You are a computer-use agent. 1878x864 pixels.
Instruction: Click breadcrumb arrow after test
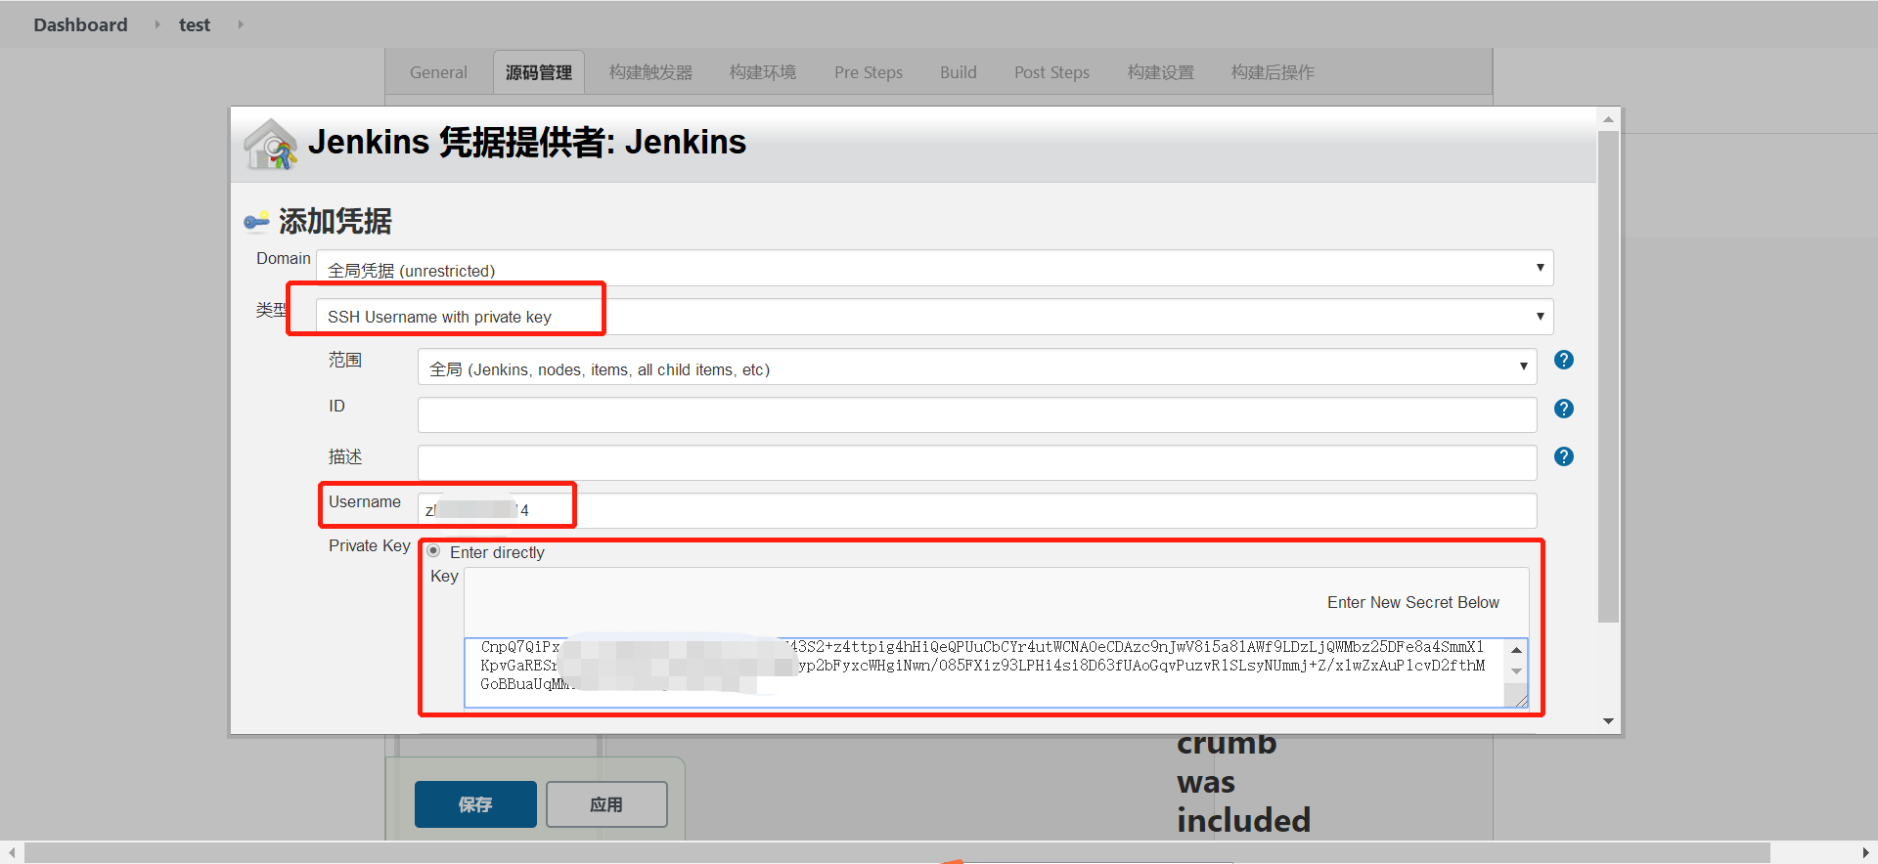pos(241,24)
